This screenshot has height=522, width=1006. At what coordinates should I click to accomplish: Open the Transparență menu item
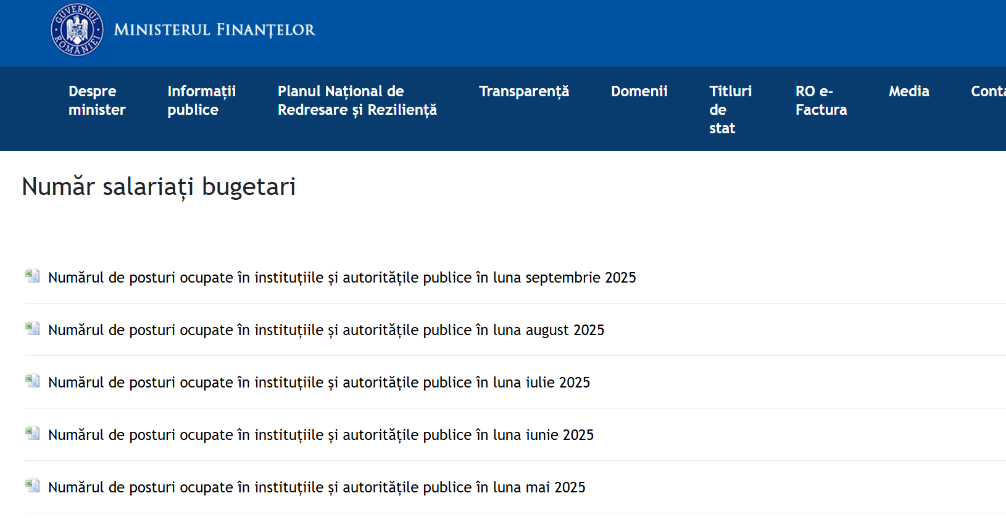coord(523,91)
